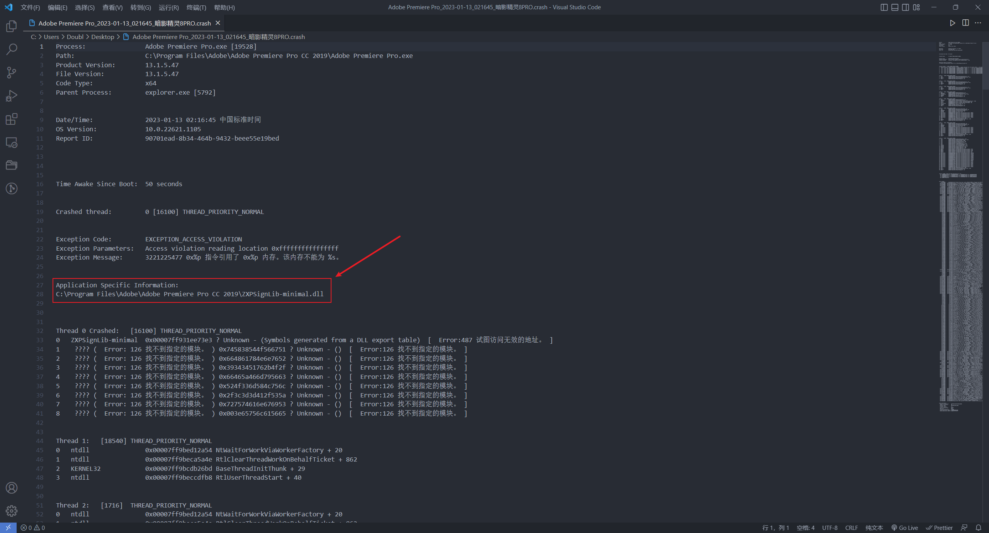989x533 pixels.
Task: Click the Code Type value x64
Action: pyautogui.click(x=151, y=83)
